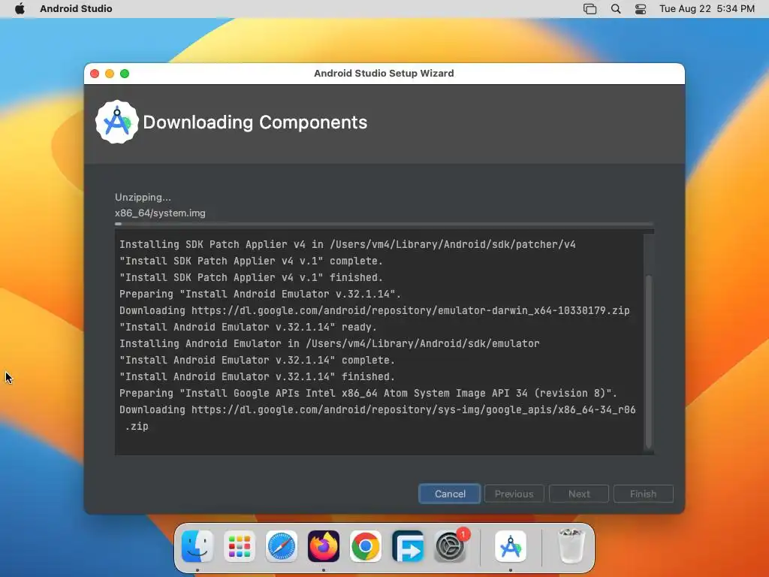The height and width of the screenshot is (577, 769).
Task: Open Stage Manager icon in menu bar
Action: (x=590, y=9)
